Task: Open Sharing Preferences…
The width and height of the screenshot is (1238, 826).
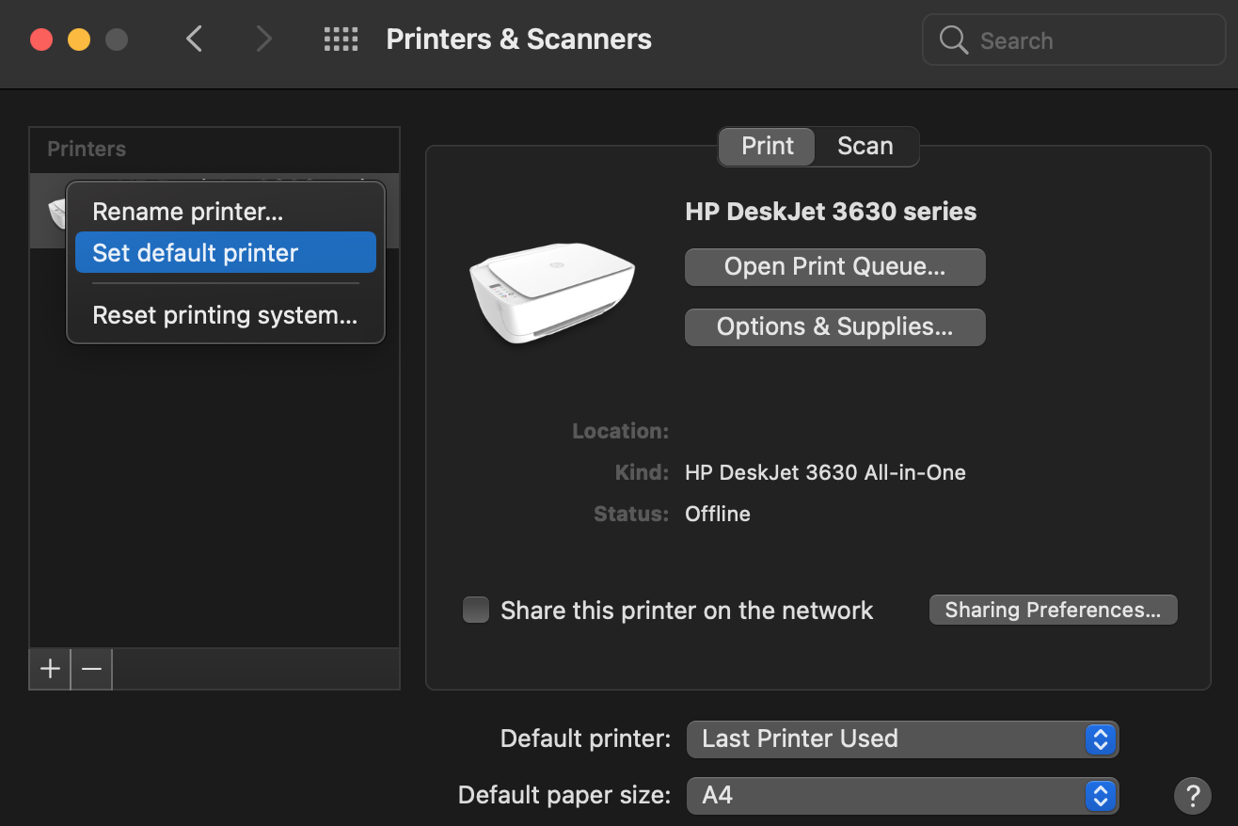Action: click(1053, 610)
